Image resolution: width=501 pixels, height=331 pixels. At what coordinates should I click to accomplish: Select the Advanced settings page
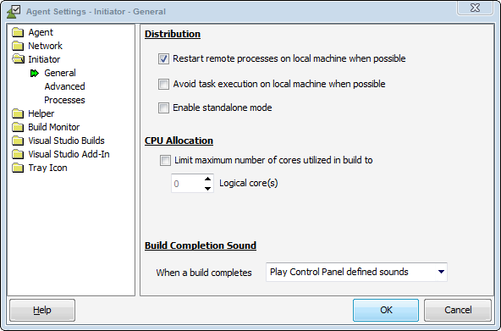point(64,86)
